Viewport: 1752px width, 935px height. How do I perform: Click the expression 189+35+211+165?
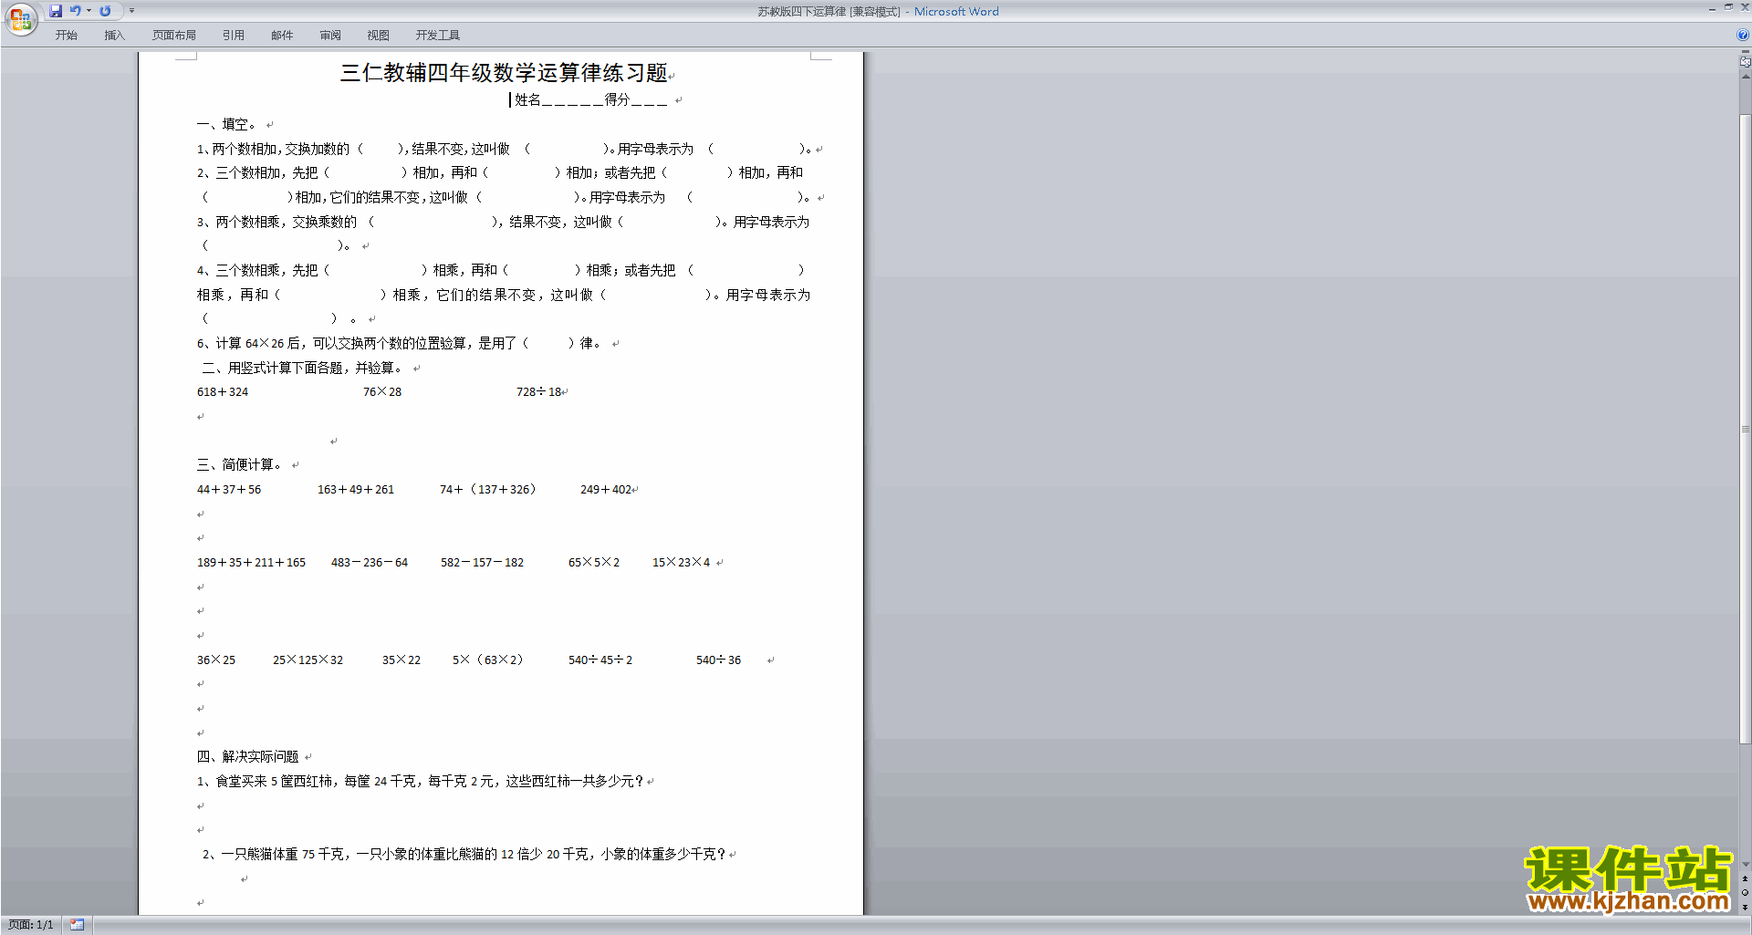pyautogui.click(x=251, y=563)
